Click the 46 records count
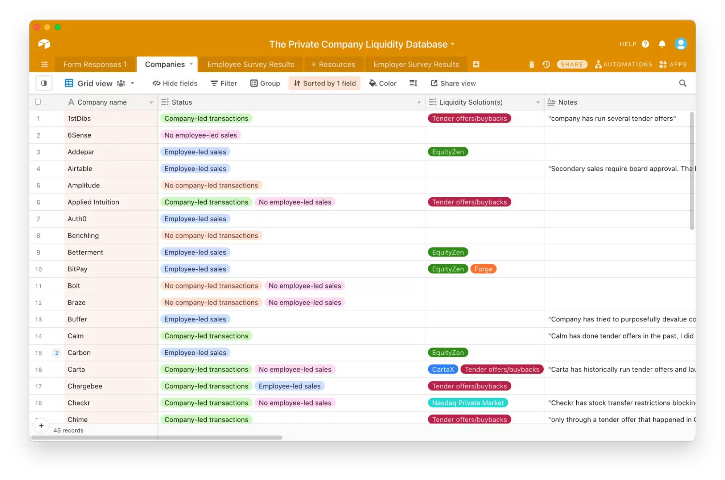 coord(68,430)
